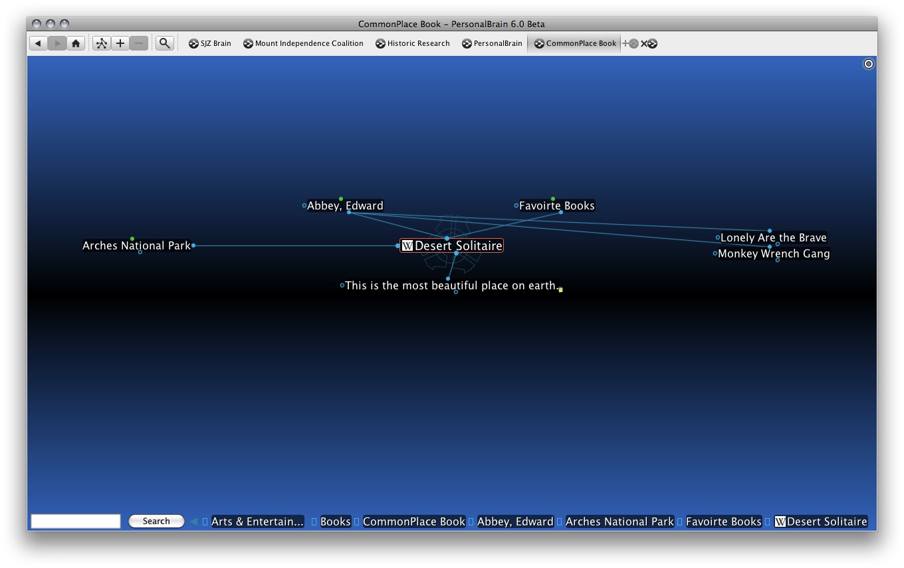Click the parent gate above Desert Solitaire
Image resolution: width=904 pixels, height=568 pixels.
pyautogui.click(x=447, y=238)
